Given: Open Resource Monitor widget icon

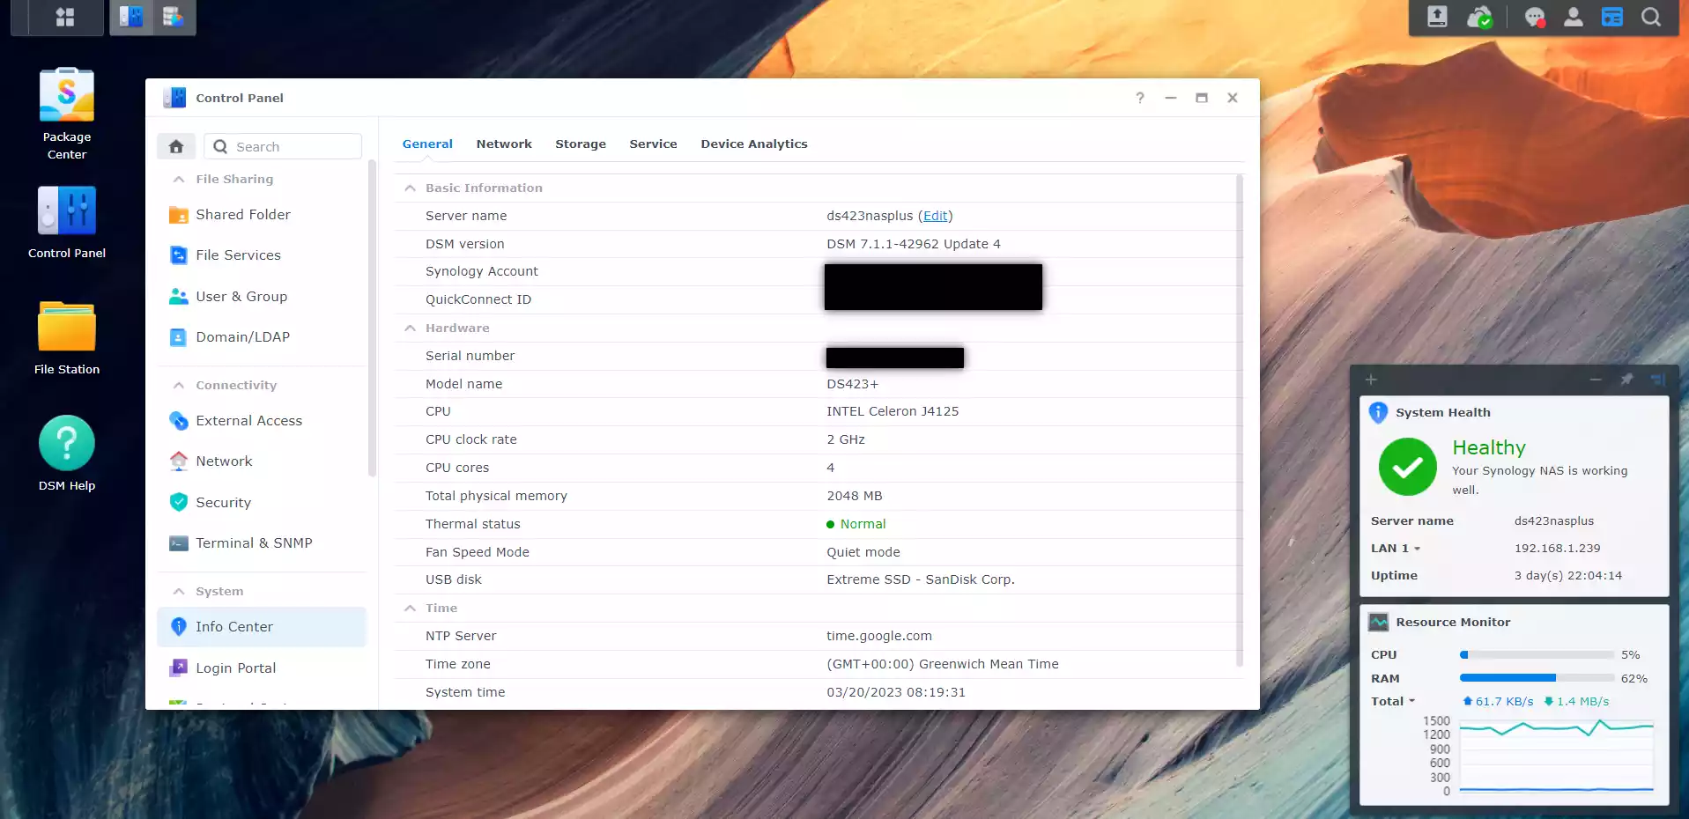Looking at the screenshot, I should [x=1378, y=622].
